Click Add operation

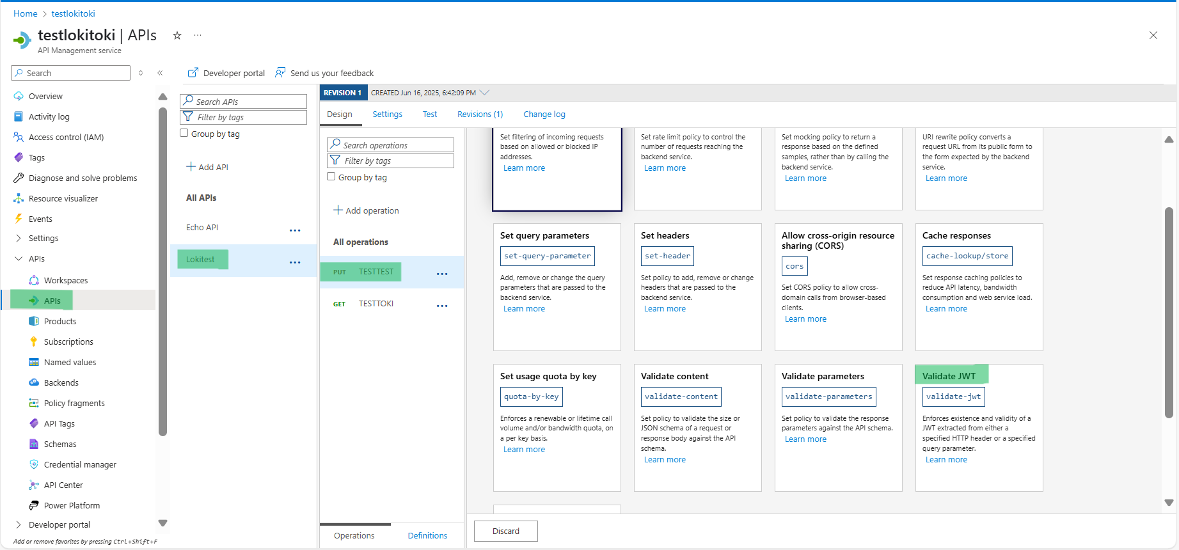tap(366, 210)
